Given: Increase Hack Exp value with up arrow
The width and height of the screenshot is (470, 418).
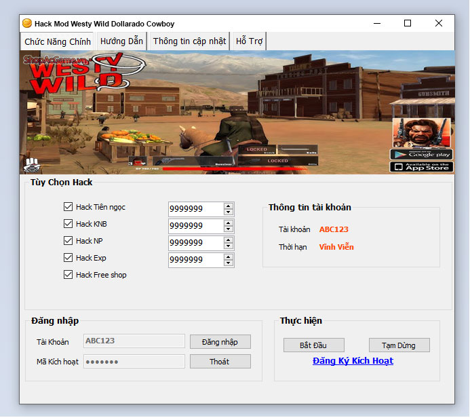Looking at the screenshot, I should pyautogui.click(x=229, y=257).
